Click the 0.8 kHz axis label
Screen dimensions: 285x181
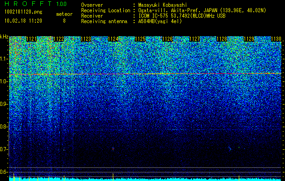point(4,127)
